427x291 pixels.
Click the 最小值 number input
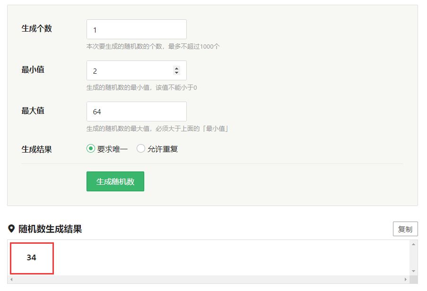click(137, 70)
